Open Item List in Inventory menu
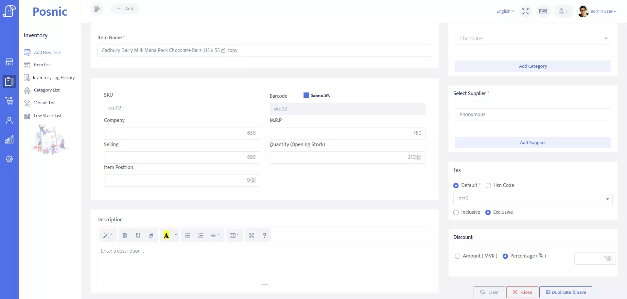Image resolution: width=627 pixels, height=299 pixels. click(43, 65)
